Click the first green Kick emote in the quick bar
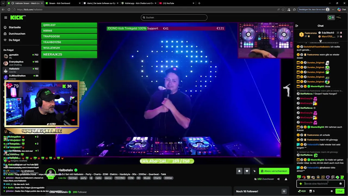This screenshot has height=196, width=348. click(299, 177)
